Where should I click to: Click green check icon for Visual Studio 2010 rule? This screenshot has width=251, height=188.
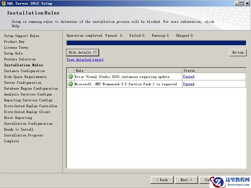click(71, 76)
